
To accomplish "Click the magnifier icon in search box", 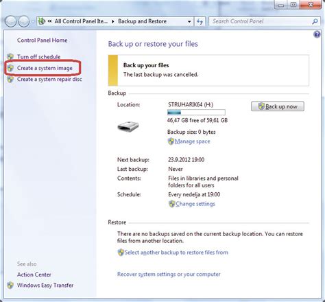I will (x=315, y=21).
